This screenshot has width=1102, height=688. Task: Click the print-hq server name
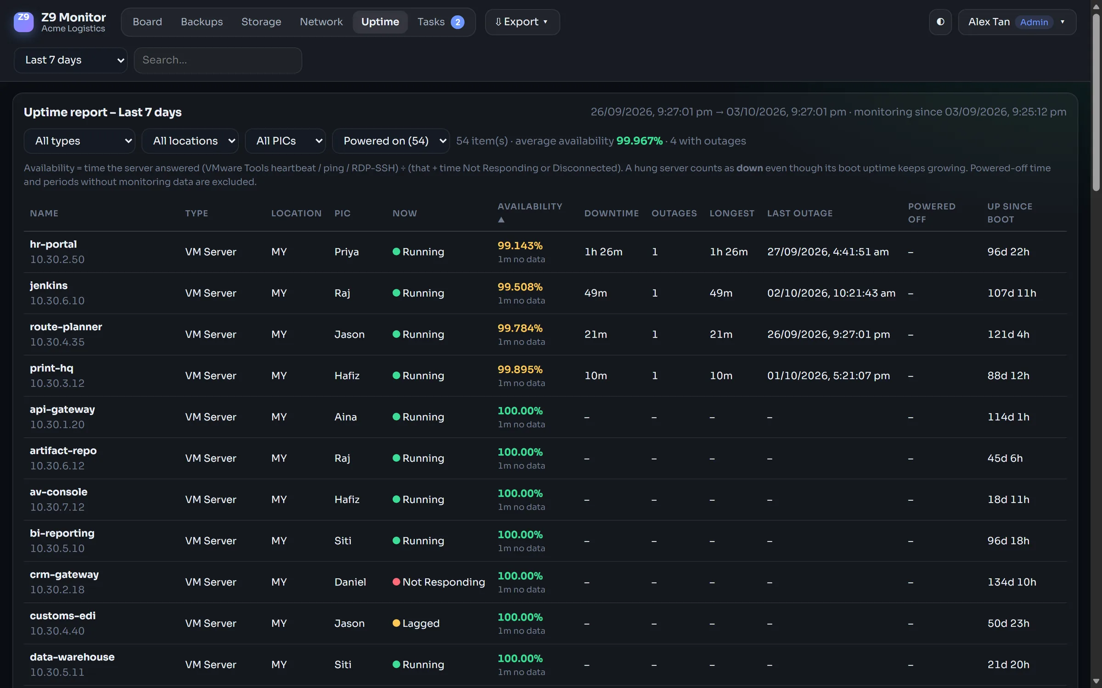pyautogui.click(x=51, y=368)
